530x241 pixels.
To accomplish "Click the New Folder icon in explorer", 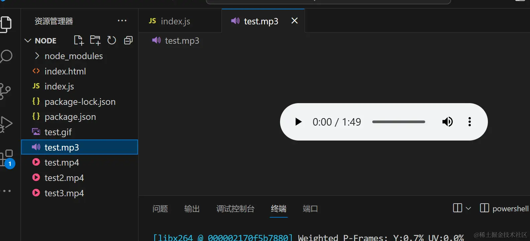I will click(95, 40).
